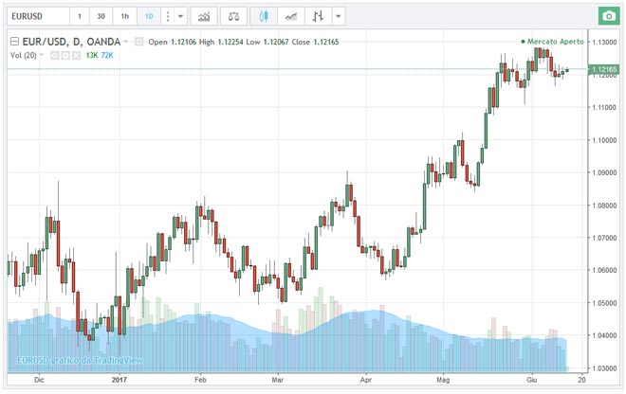This screenshot has height=394, width=626.
Task: Click the compare symbols scale icon
Action: (x=234, y=17)
